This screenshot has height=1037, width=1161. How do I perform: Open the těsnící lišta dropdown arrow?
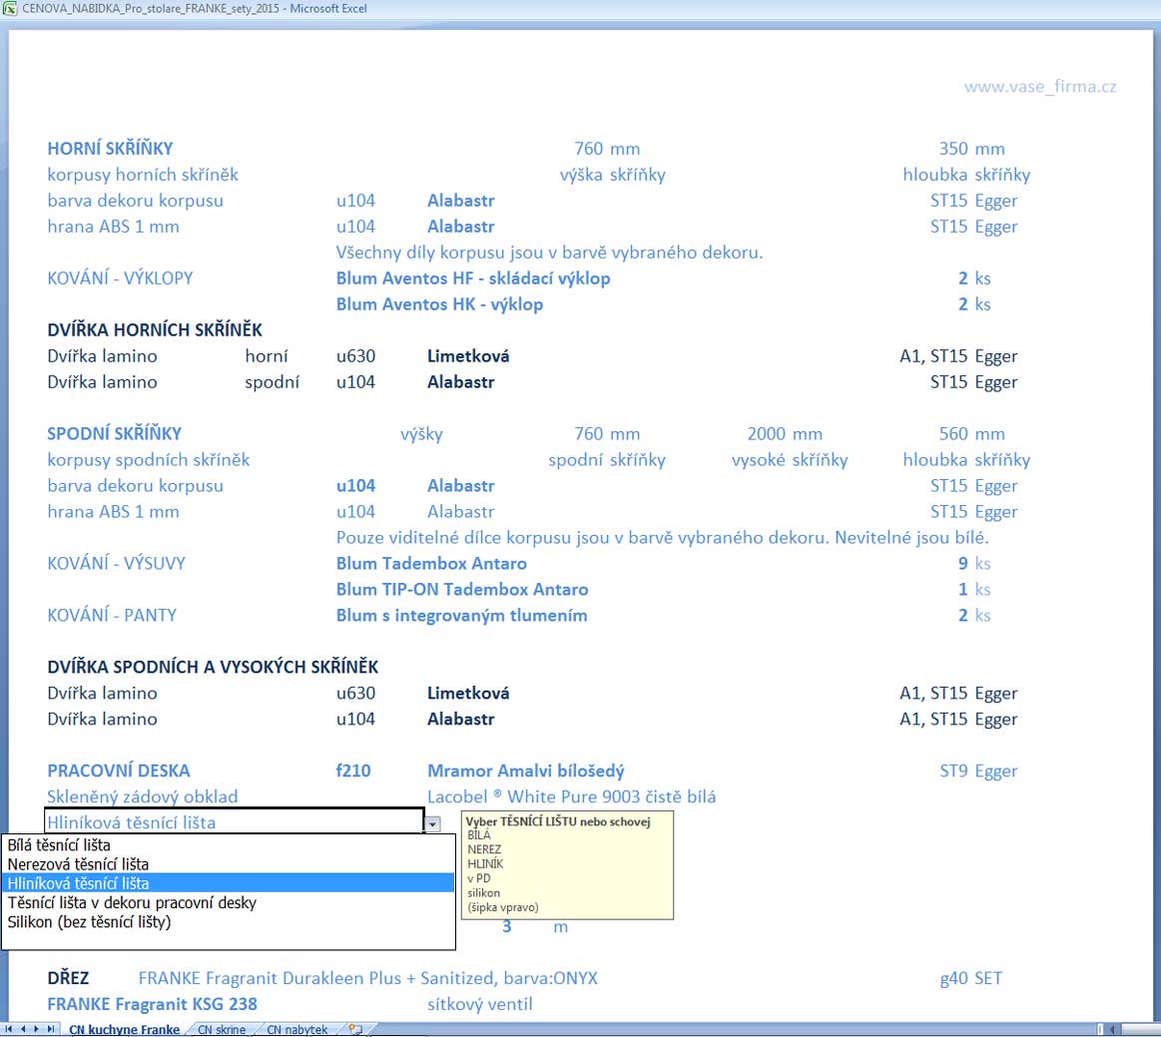[432, 823]
